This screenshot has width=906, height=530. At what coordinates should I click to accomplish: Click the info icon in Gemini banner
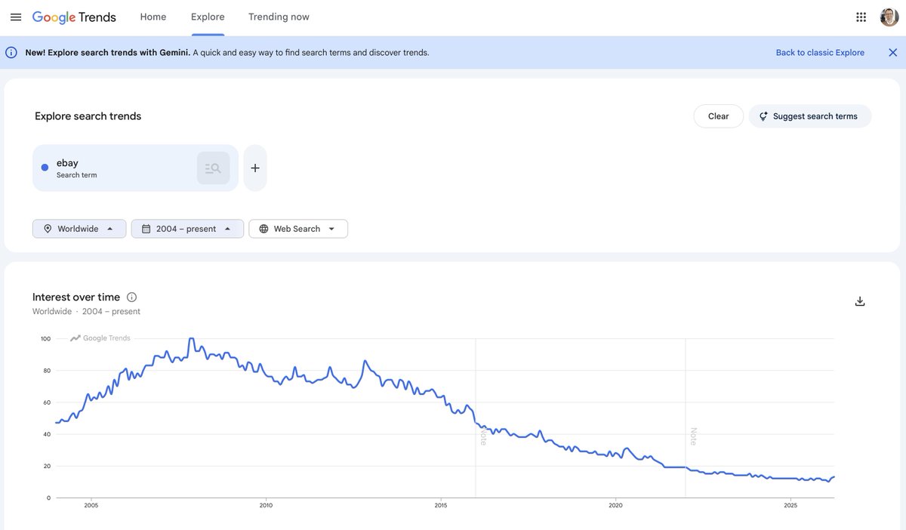pos(11,53)
